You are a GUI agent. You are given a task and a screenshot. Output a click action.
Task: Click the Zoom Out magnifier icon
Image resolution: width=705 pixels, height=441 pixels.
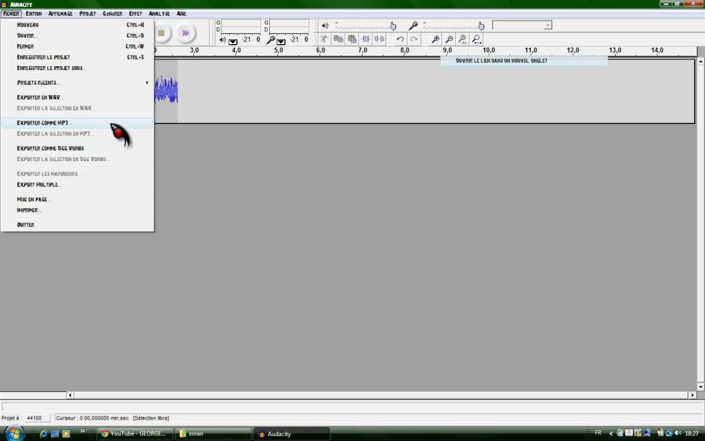point(449,39)
